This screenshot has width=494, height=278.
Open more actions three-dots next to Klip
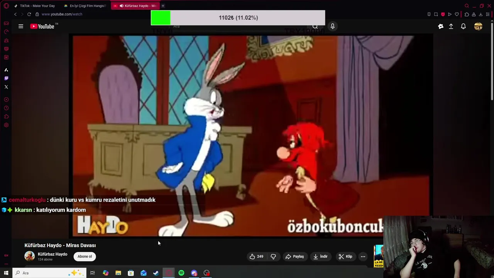pos(363,256)
